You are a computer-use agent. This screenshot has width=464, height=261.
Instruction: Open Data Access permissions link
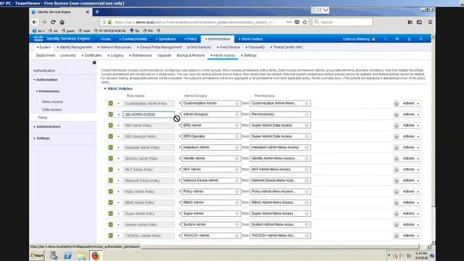(51, 109)
